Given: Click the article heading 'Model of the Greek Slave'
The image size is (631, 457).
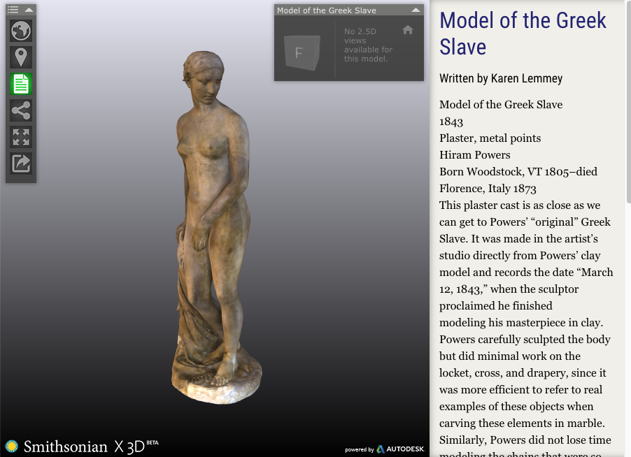Looking at the screenshot, I should (x=523, y=34).
